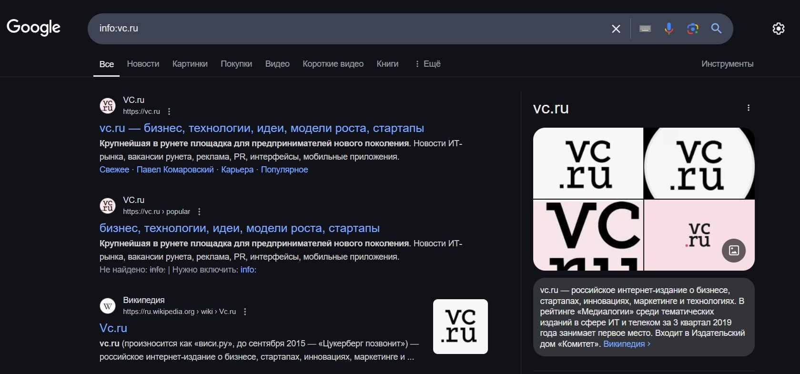This screenshot has width=800, height=374.
Task: Open the Vc.ru Wikipedia article title
Action: tap(113, 328)
